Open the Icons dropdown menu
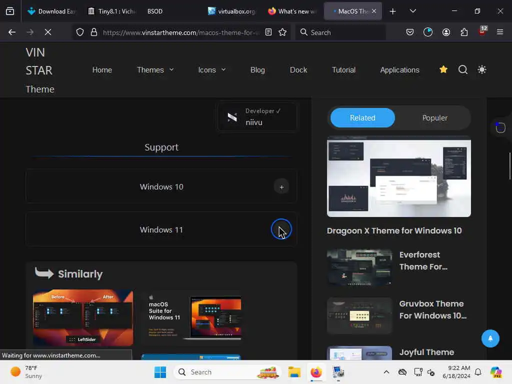 (212, 70)
